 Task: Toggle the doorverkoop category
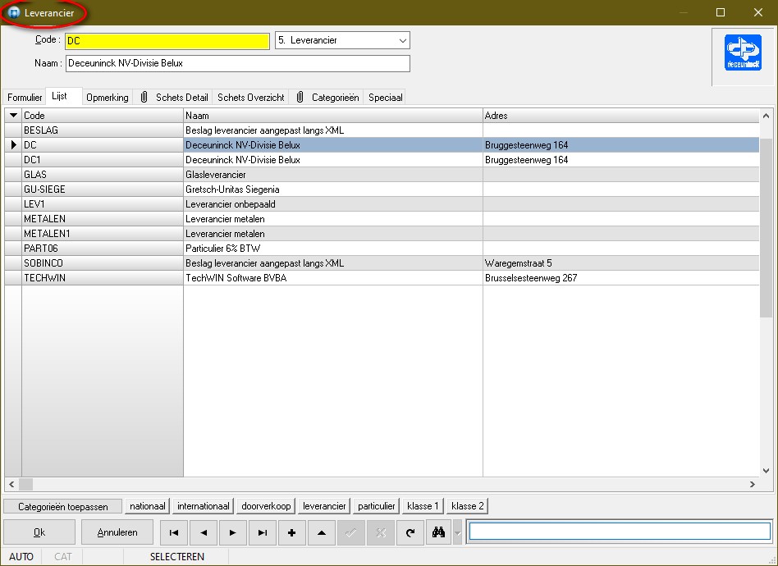(x=266, y=506)
